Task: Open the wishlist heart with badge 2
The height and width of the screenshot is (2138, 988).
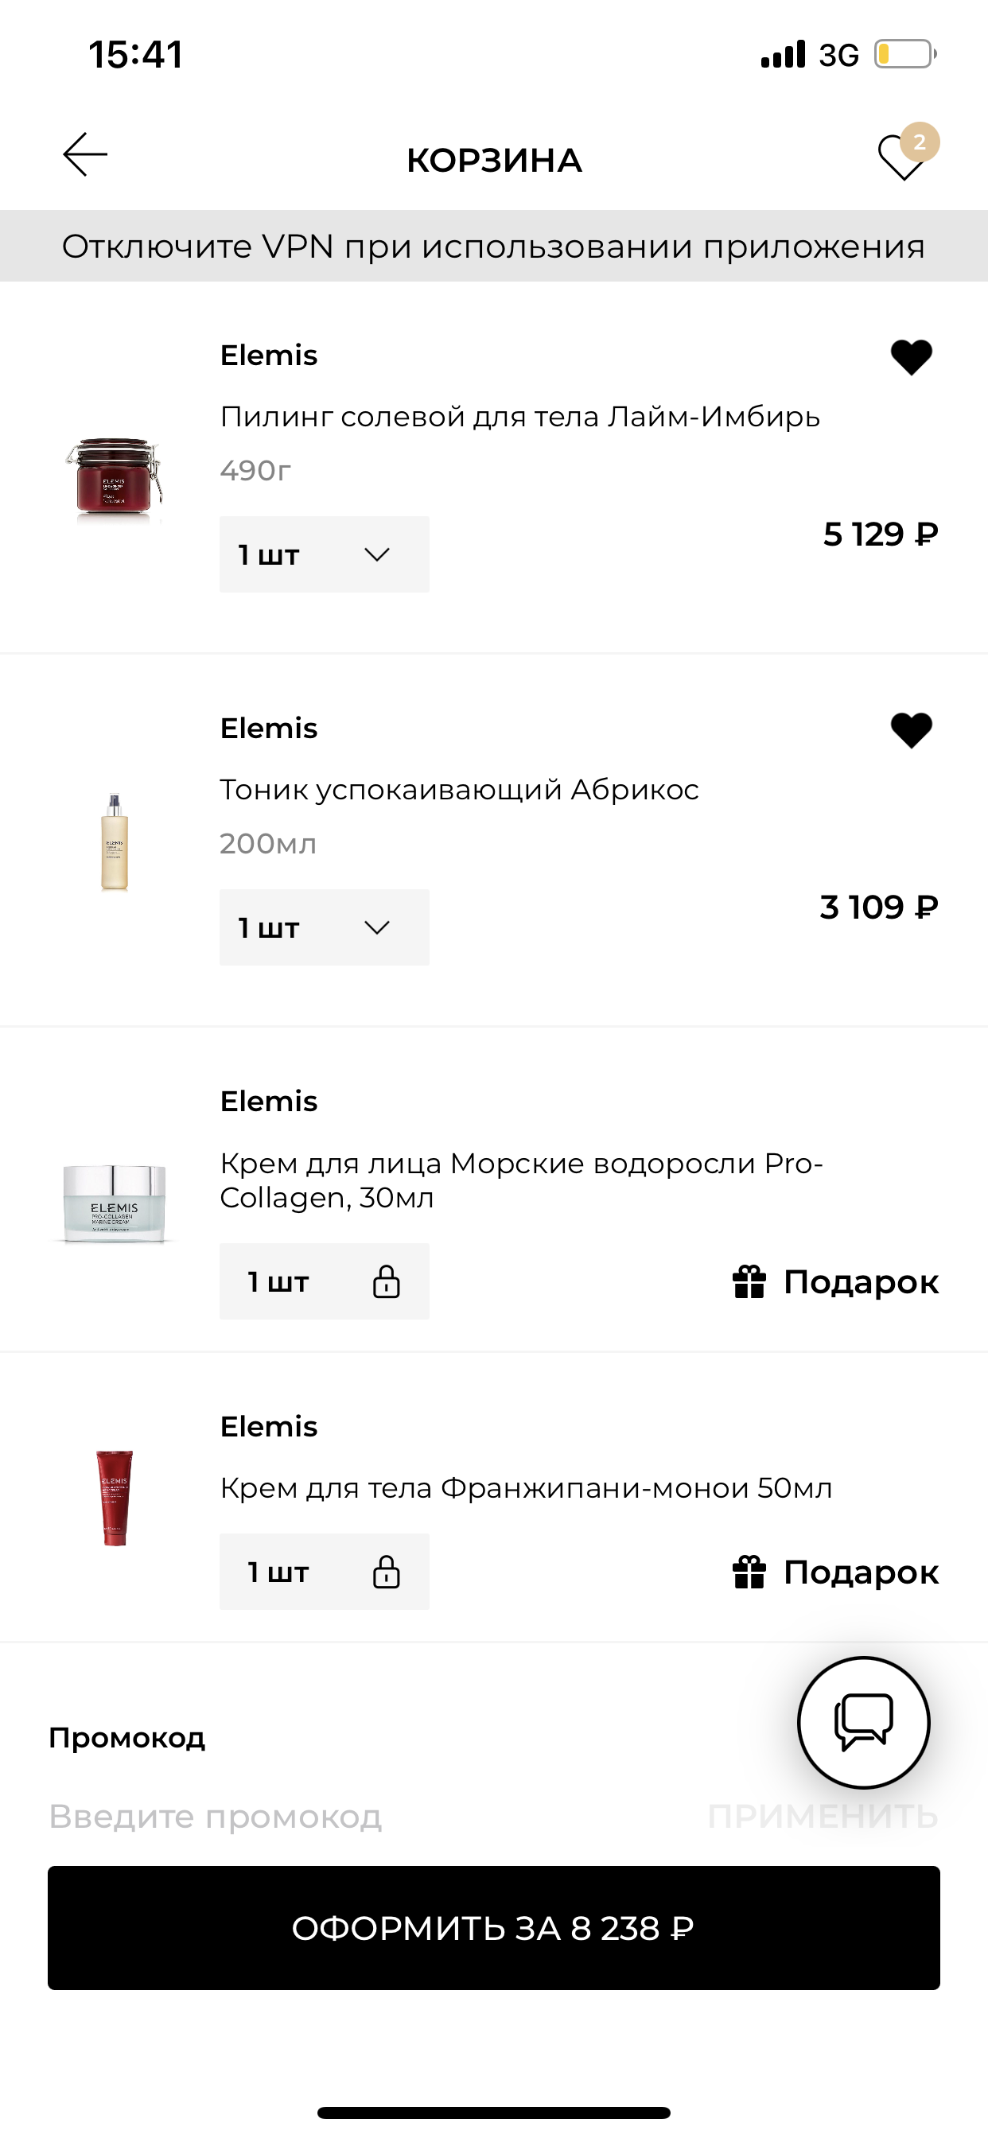Action: [x=908, y=152]
